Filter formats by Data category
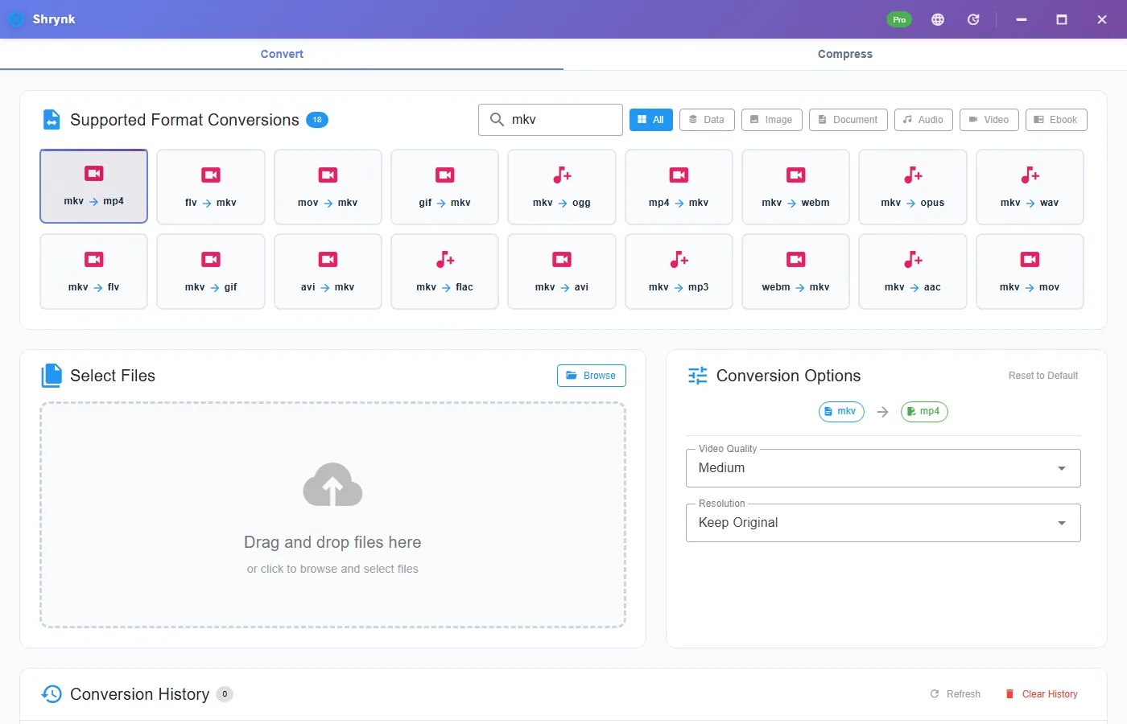Screen dimensions: 1127x724 click(x=707, y=120)
